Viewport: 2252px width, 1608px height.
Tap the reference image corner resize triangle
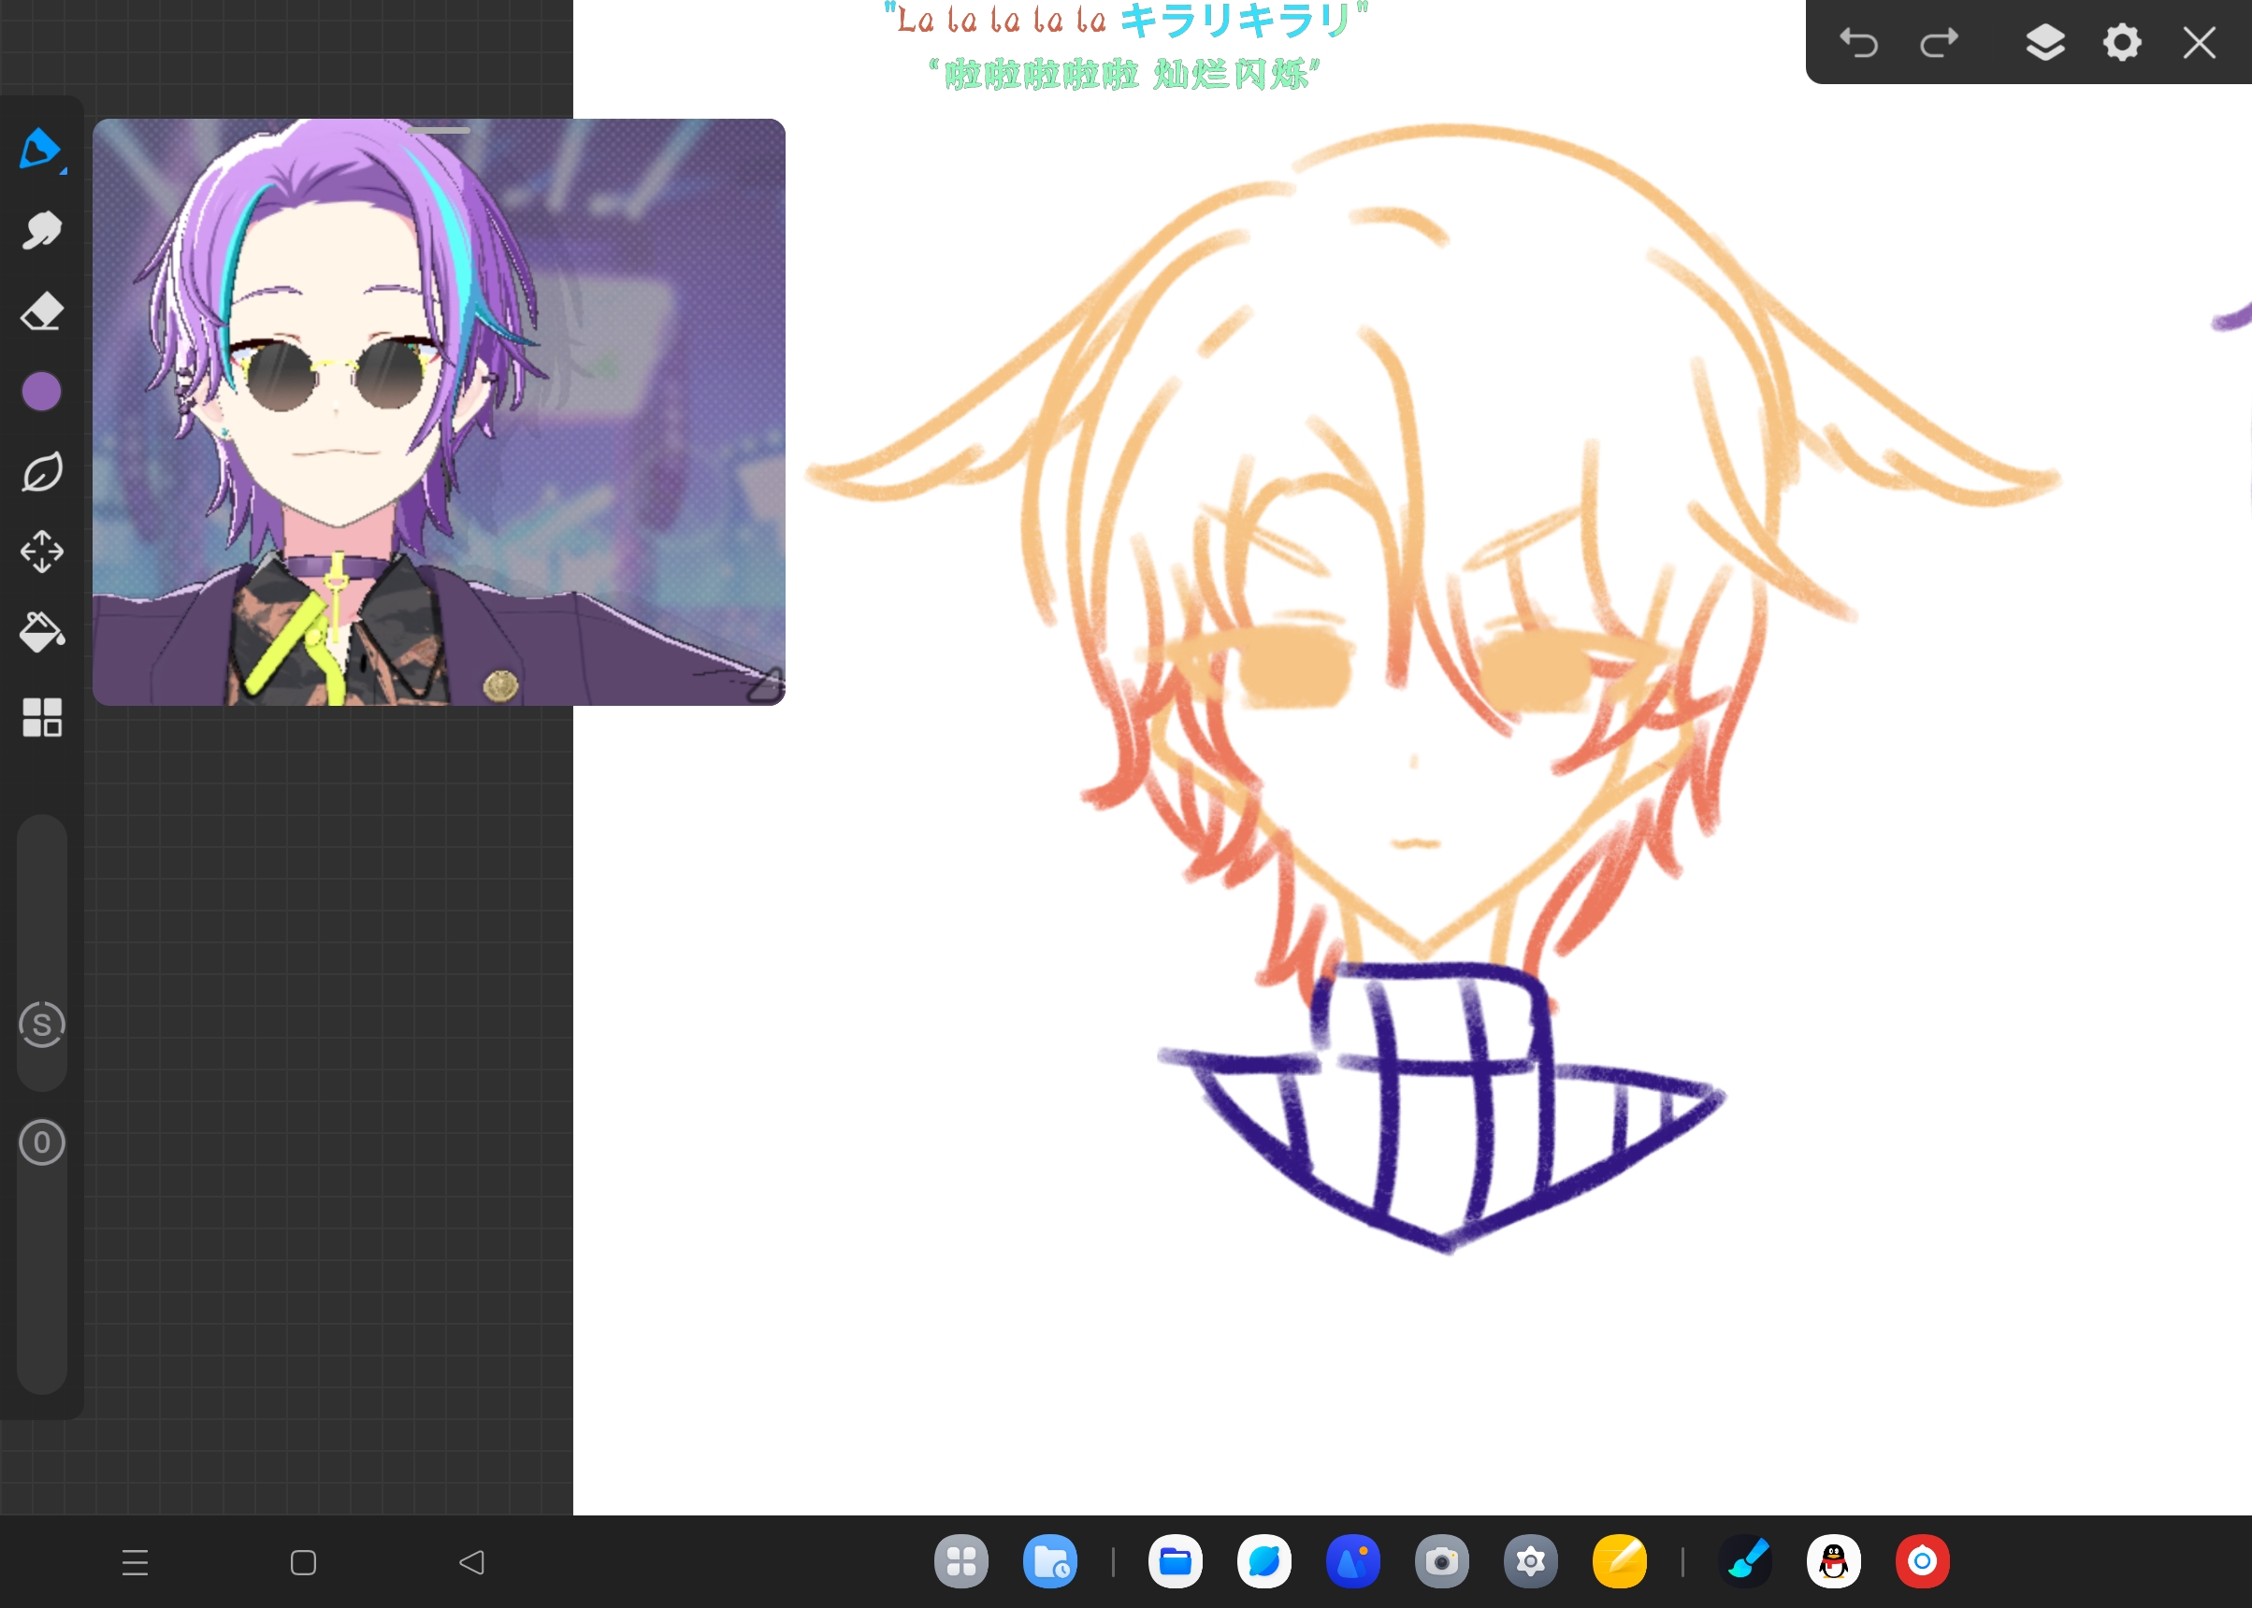point(766,685)
